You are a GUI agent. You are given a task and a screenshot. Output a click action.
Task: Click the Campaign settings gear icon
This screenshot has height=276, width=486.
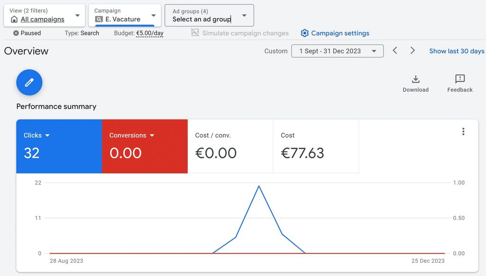tap(305, 33)
